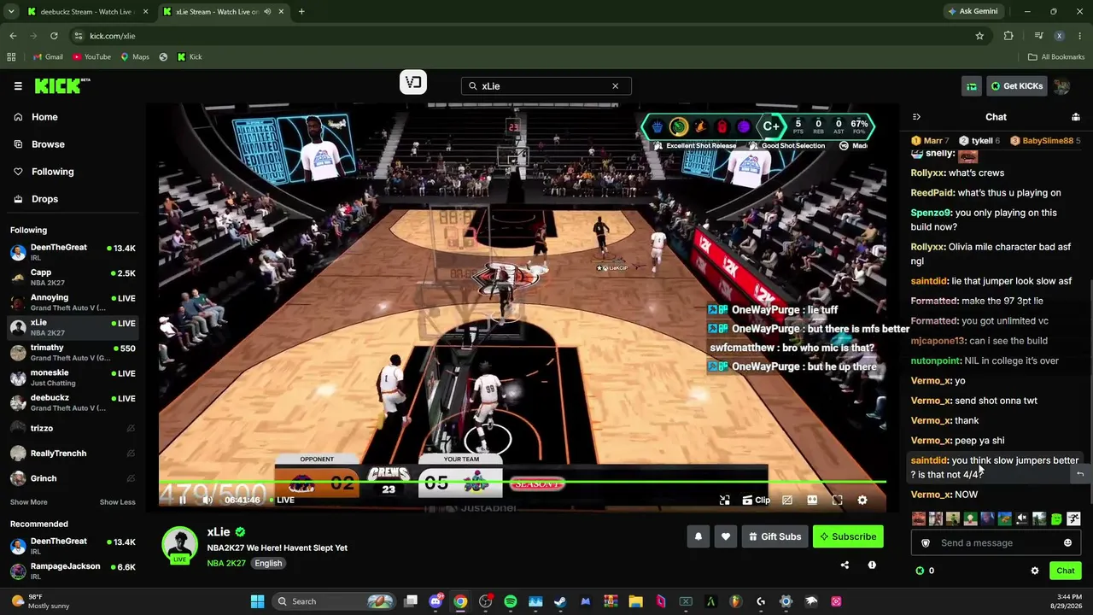Toggle picture-in-picture for the stream

tap(724, 500)
